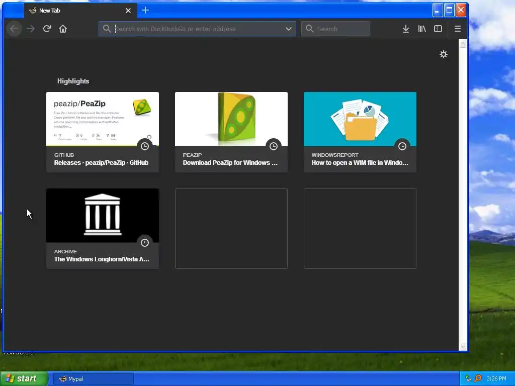
Task: Select Mypal in the taskbar
Action: [x=93, y=379]
